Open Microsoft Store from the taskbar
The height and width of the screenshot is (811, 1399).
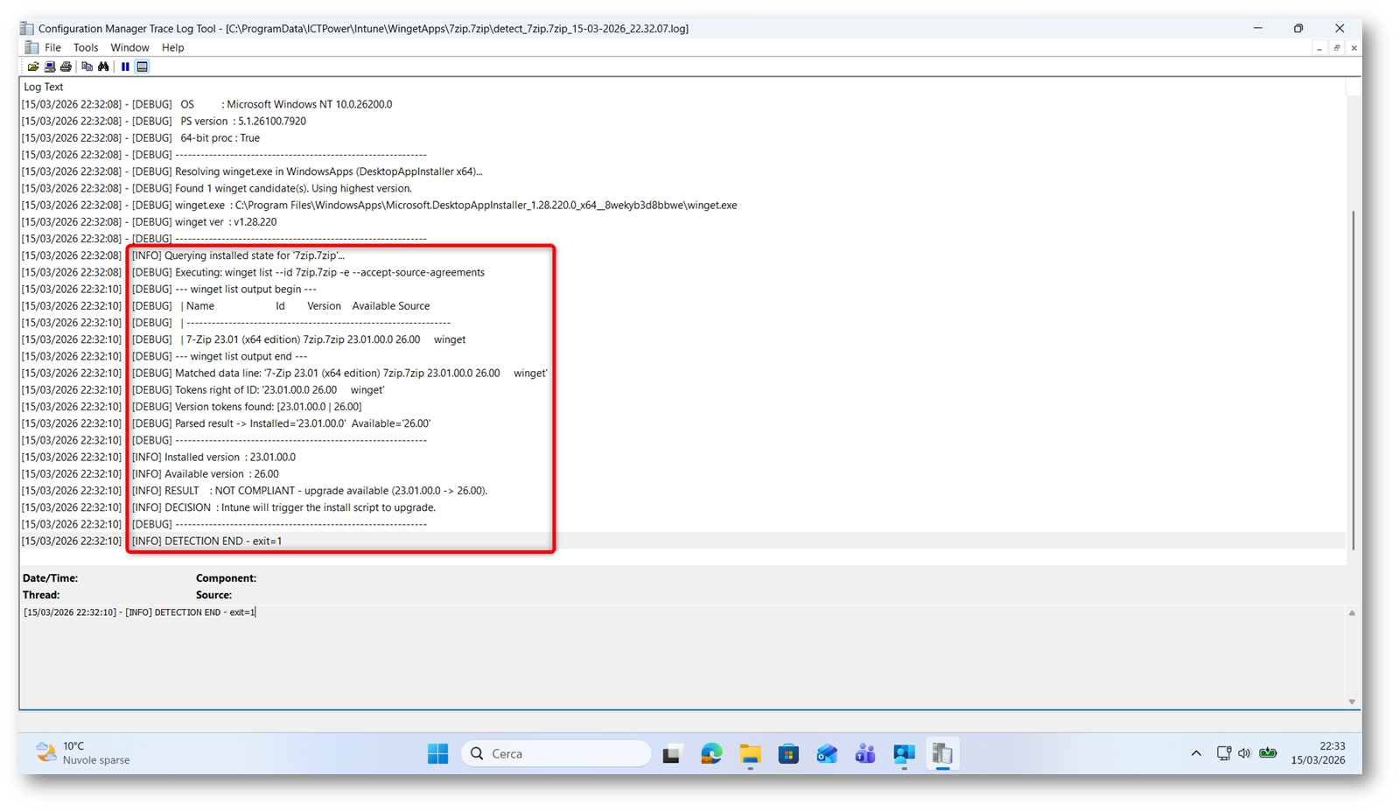[x=788, y=753]
